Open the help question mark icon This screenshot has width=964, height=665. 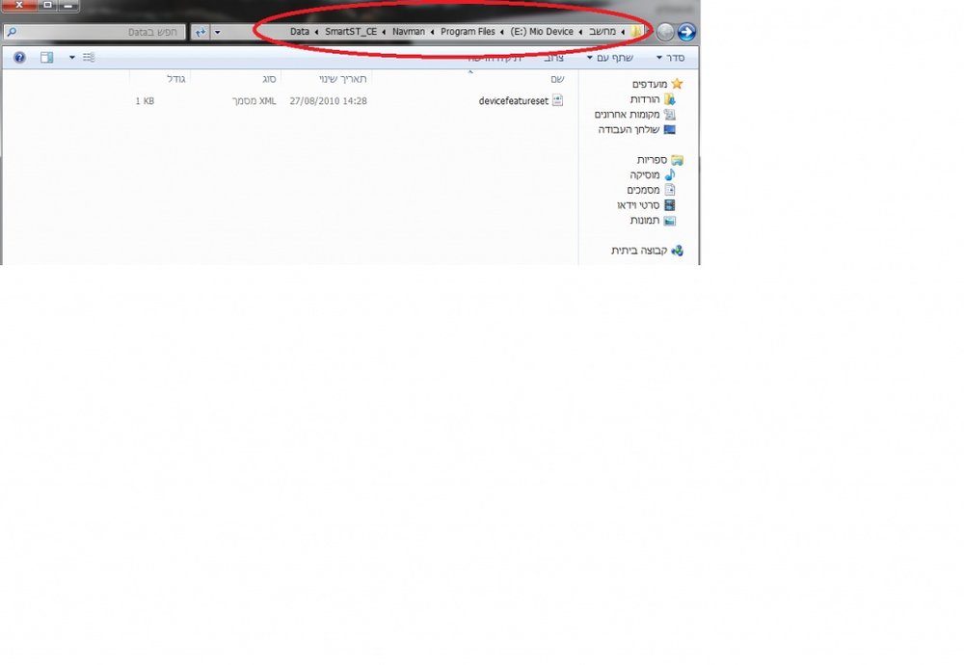coord(19,58)
